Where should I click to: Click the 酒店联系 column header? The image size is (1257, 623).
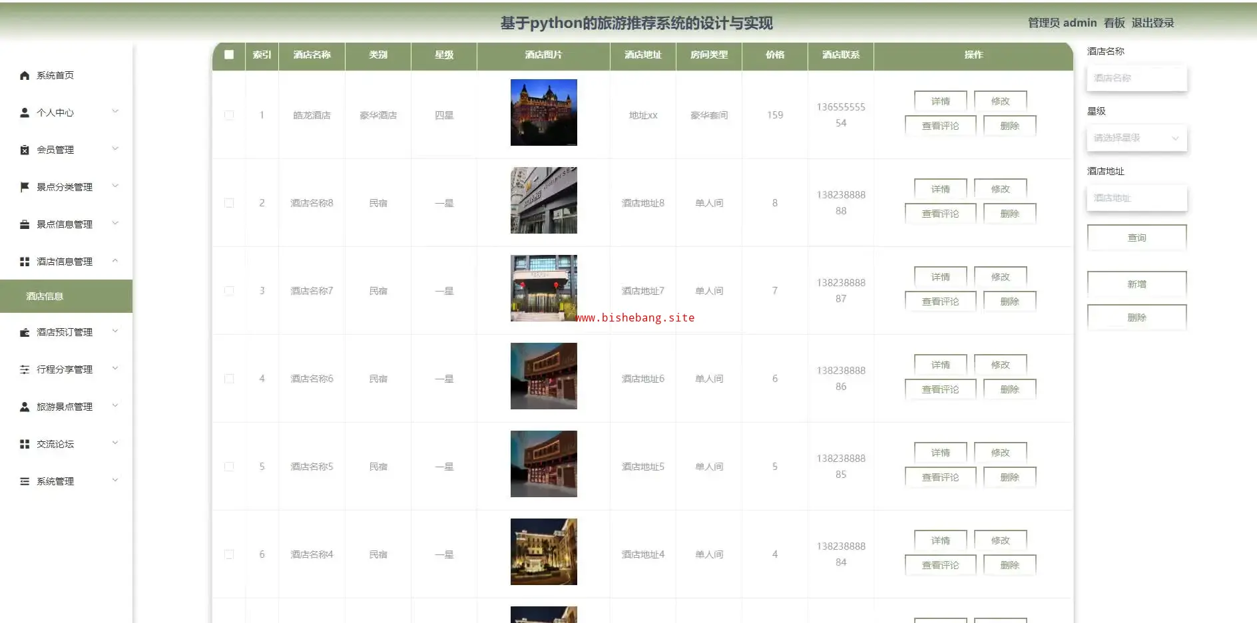[x=841, y=55]
